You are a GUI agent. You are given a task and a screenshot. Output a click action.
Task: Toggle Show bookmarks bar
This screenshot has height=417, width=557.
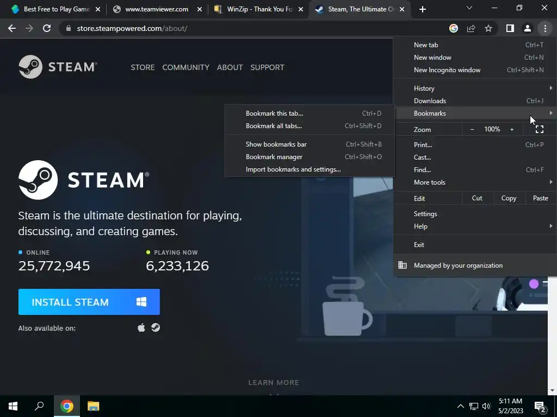point(310,144)
